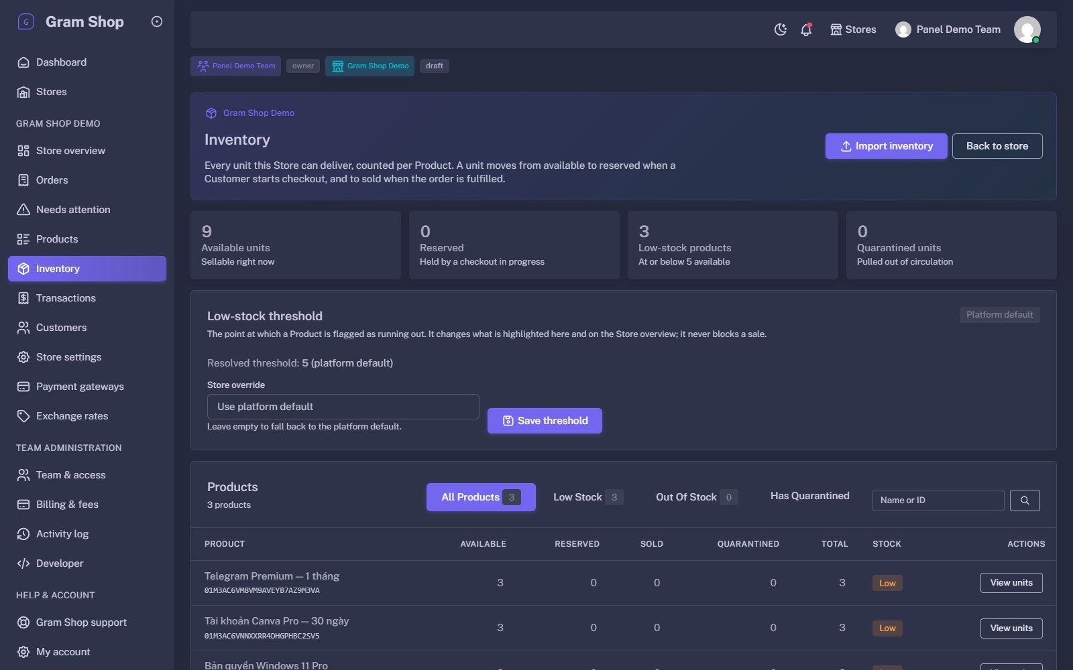Click the Stores link in top bar
This screenshot has height=670, width=1073.
[853, 29]
